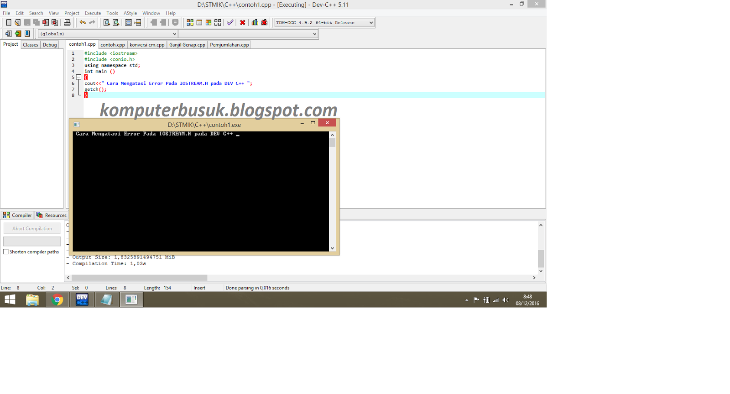Open the Search menu
Image resolution: width=730 pixels, height=394 pixels.
36,13
